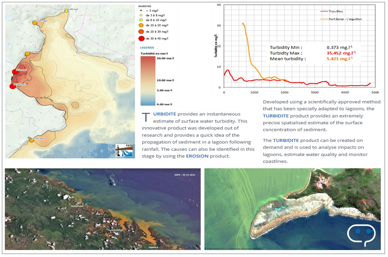The height and width of the screenshot is (257, 388).
Task: Click the 'Turbidty Max :' label
Action: (286, 53)
